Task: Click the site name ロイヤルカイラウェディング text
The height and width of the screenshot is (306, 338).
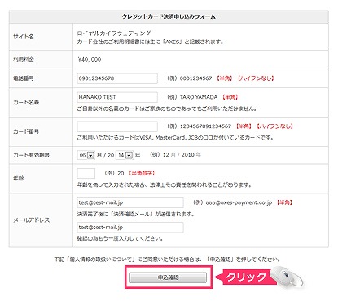Action: (114, 33)
